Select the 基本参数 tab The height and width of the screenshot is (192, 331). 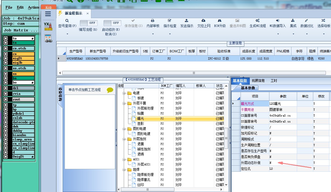coord(247,88)
